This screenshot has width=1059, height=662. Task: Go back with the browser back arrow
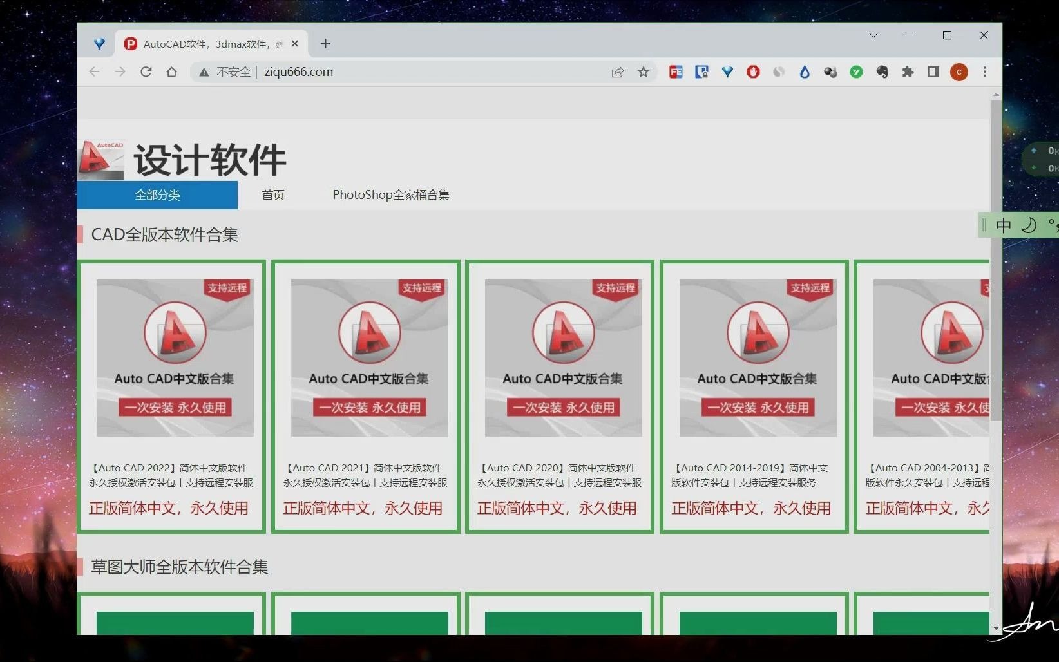95,71
